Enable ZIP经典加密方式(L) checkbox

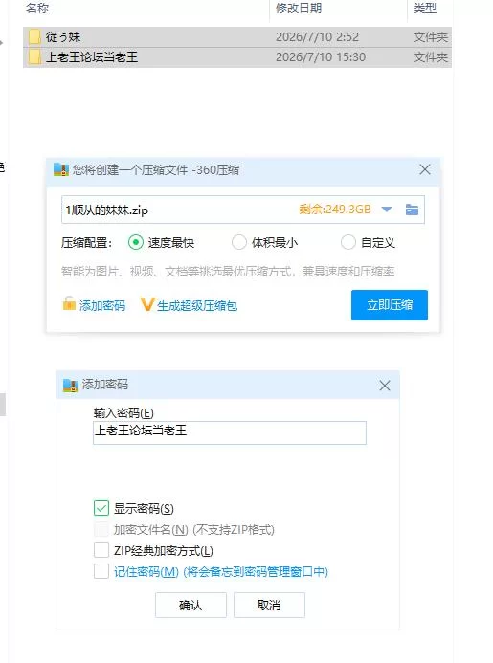[x=101, y=550]
